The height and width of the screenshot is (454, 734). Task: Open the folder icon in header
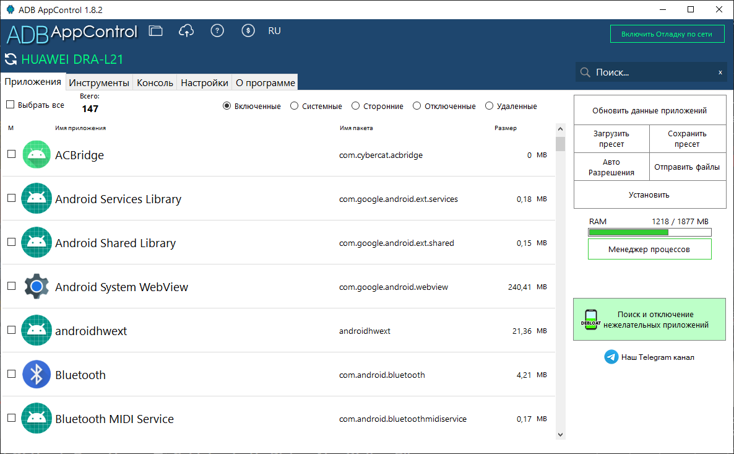[x=155, y=31]
